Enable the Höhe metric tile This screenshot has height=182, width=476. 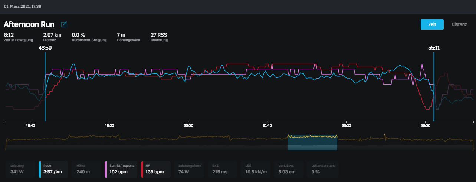click(x=86, y=169)
